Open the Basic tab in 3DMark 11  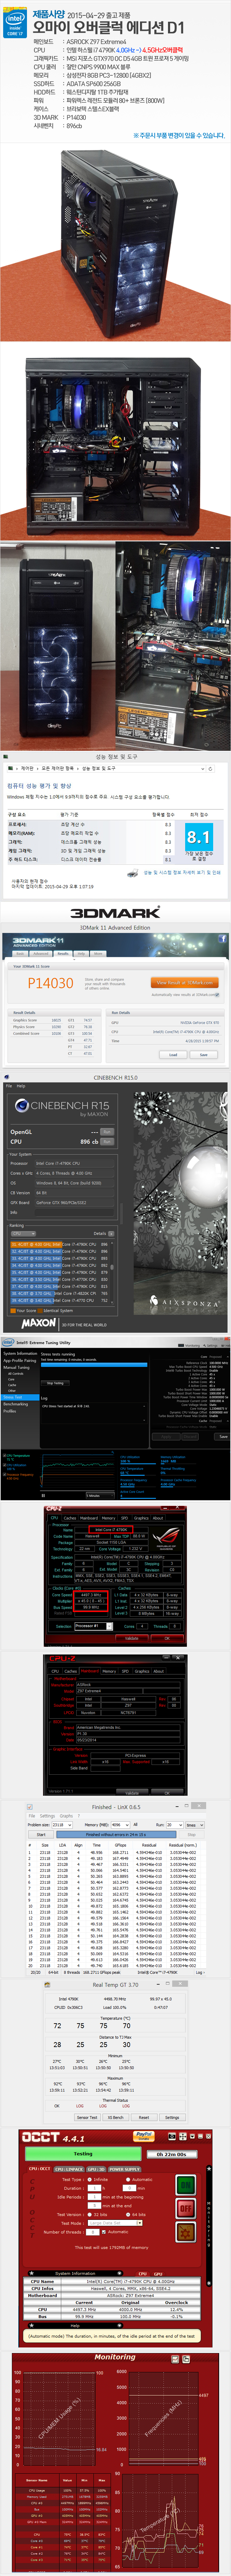coord(20,954)
